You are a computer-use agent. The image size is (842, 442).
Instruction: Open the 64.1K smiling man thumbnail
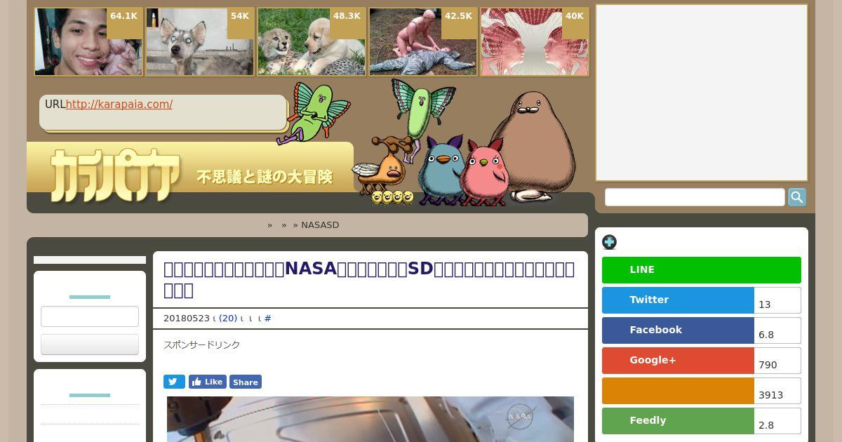point(88,42)
